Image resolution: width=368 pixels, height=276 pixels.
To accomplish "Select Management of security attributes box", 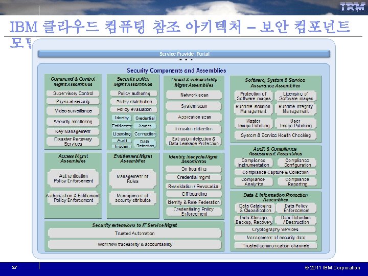I will click(132, 198).
